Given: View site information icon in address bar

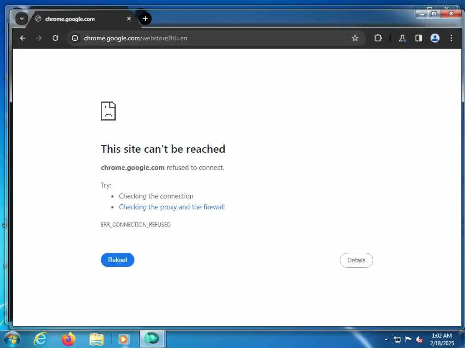Looking at the screenshot, I should tap(75, 38).
